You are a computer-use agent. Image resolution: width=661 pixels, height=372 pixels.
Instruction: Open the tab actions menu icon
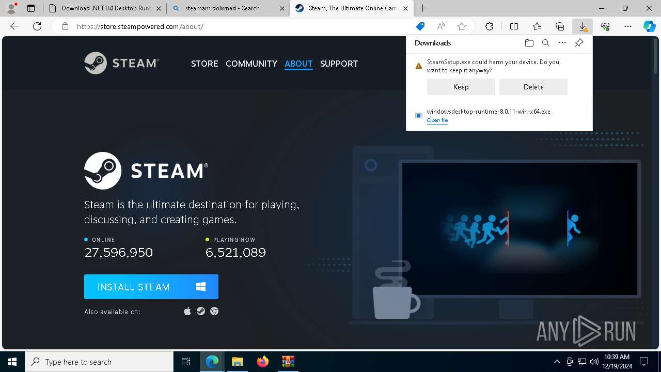coord(31,8)
